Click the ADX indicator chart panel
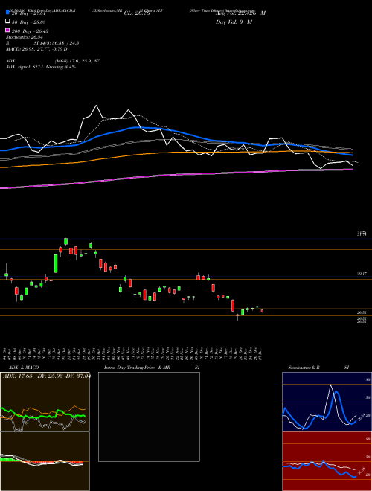This screenshot has width=372, height=491. (x=45, y=402)
